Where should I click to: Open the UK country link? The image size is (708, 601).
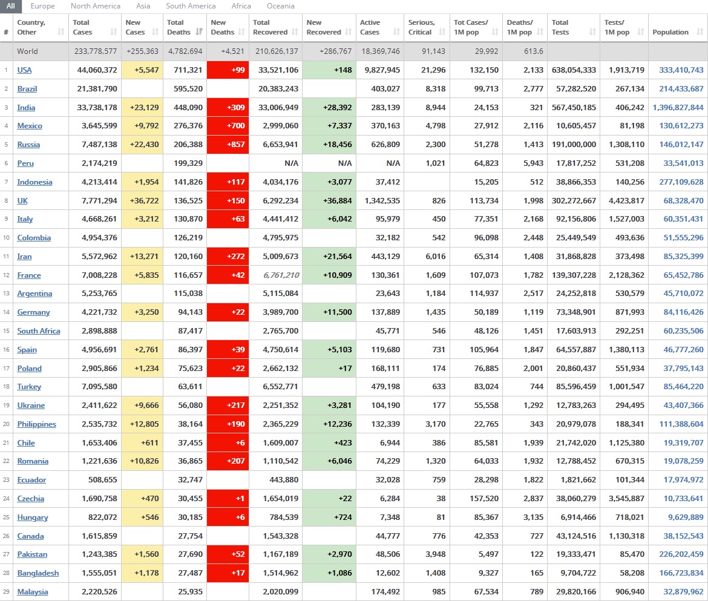(x=22, y=201)
